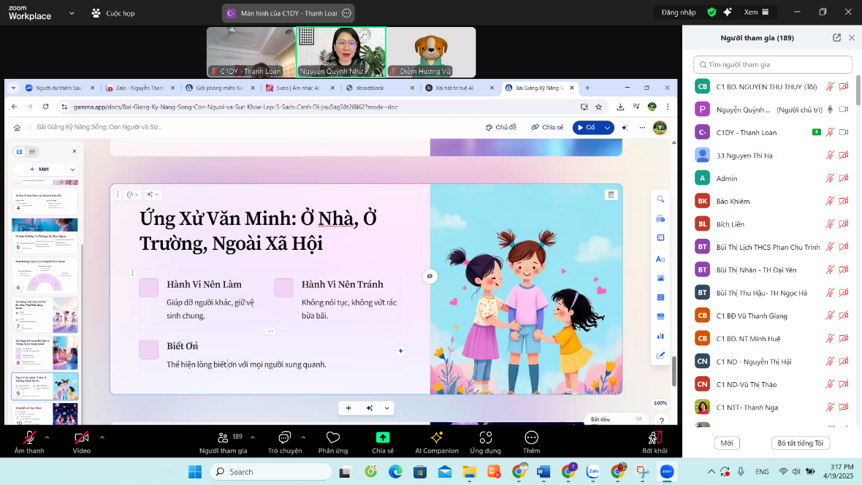Open Phản ứng reactions
Viewport: 862px width, 485px height.
pyautogui.click(x=333, y=442)
